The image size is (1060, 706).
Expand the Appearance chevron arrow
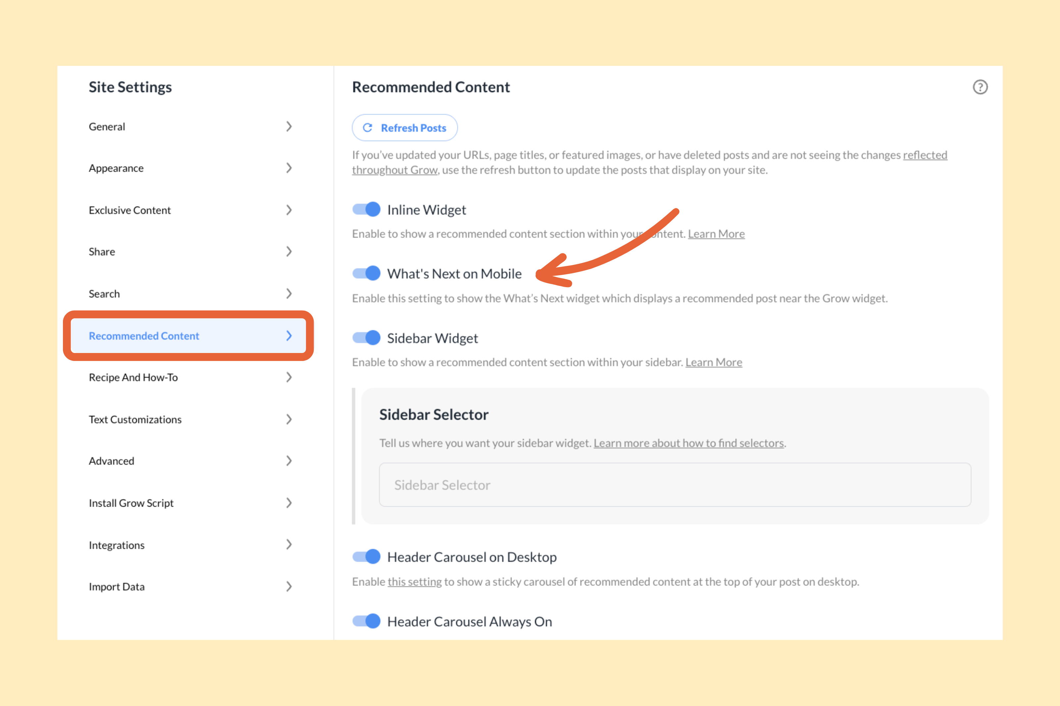pyautogui.click(x=289, y=168)
